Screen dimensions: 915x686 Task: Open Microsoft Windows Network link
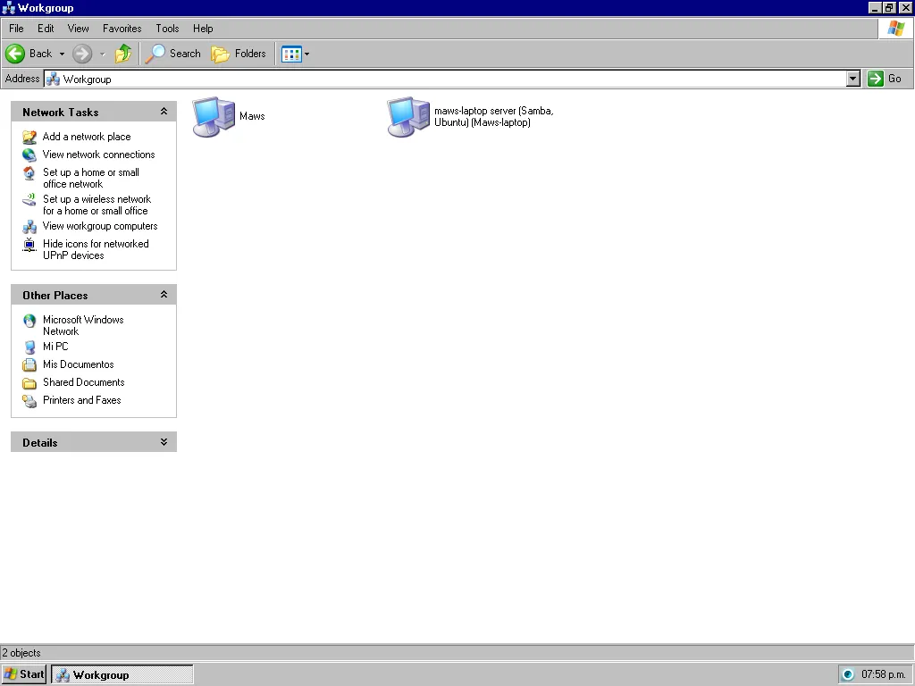[x=83, y=325]
